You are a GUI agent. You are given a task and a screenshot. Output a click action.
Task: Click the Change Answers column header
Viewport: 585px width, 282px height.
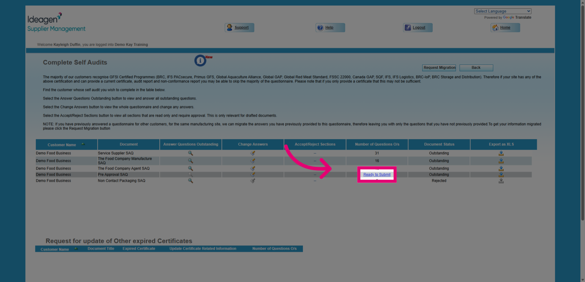click(253, 144)
